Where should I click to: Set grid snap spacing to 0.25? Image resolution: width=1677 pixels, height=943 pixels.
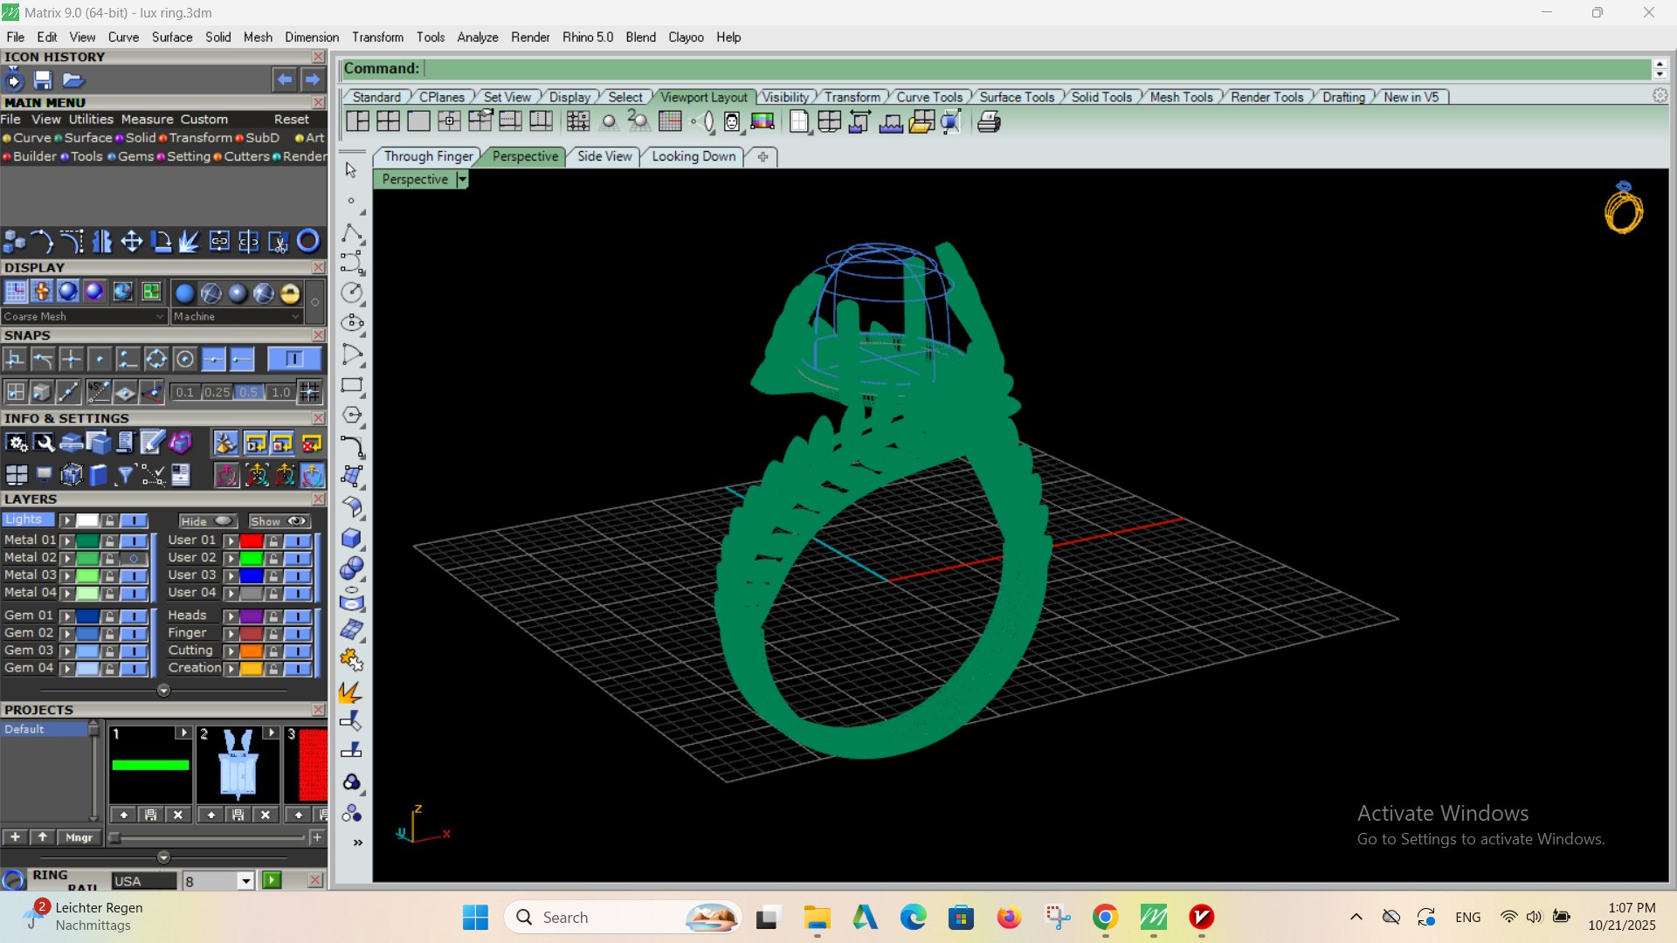click(x=217, y=392)
